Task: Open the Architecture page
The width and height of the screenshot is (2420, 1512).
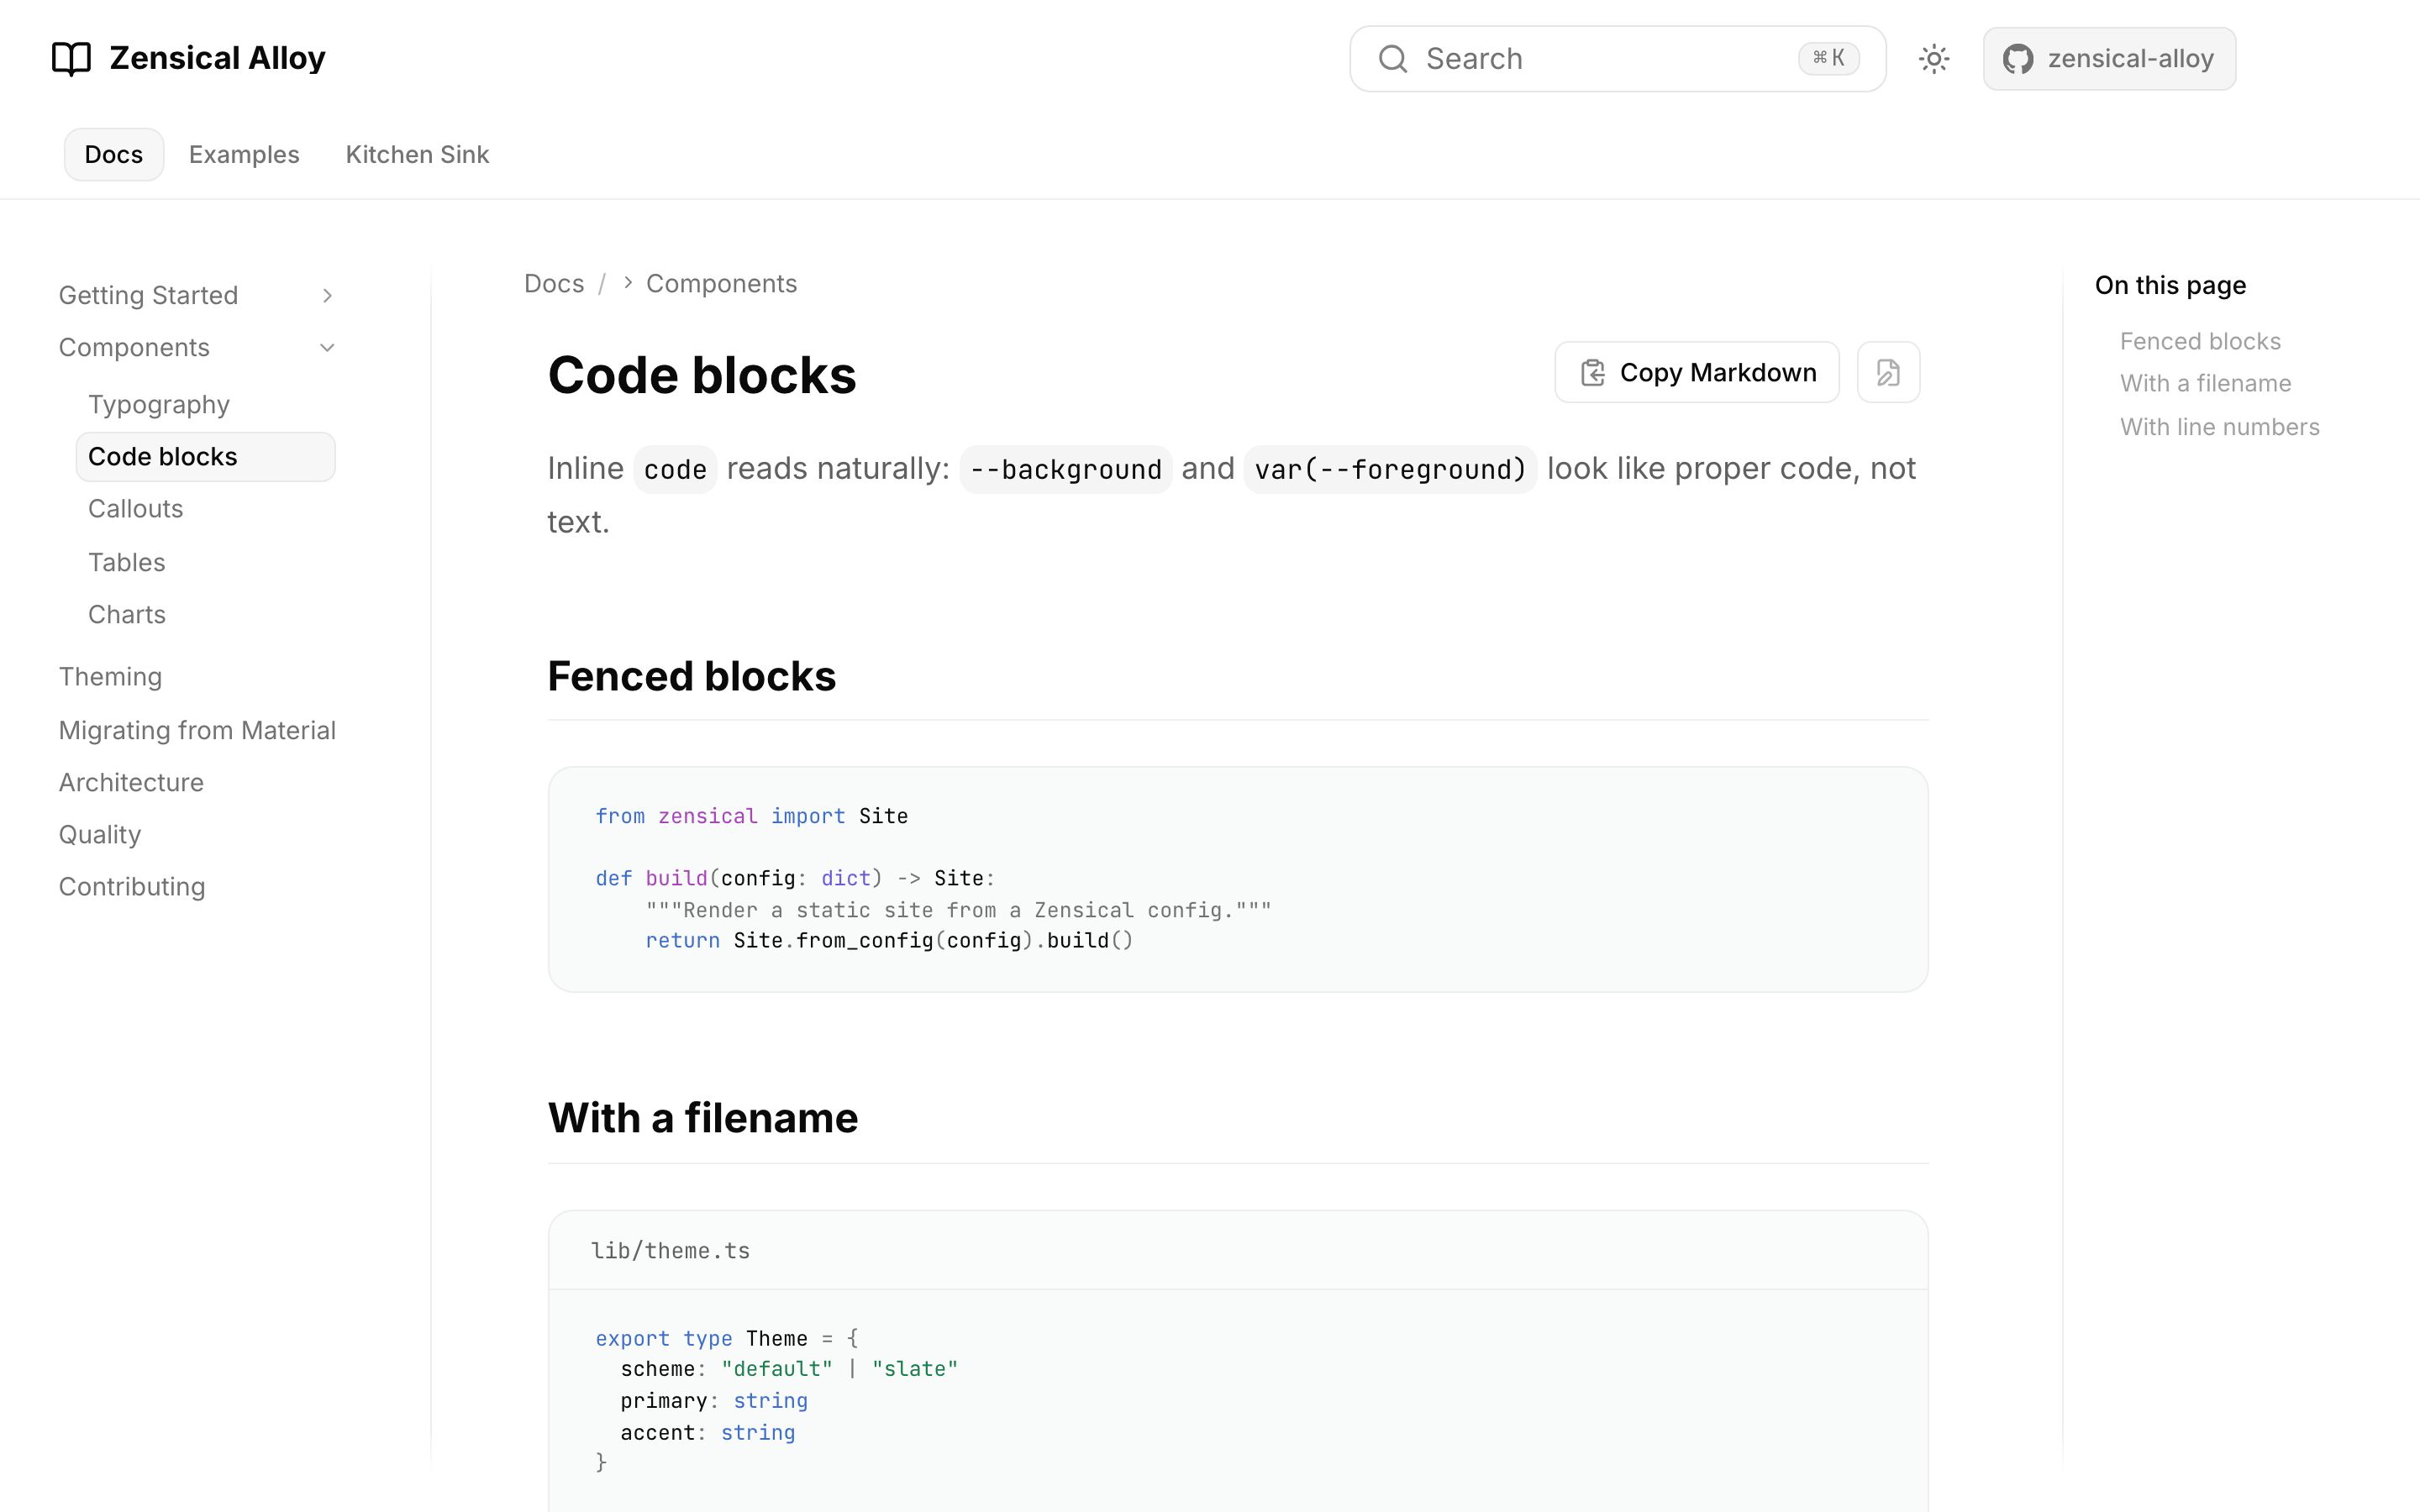Action: (131, 782)
